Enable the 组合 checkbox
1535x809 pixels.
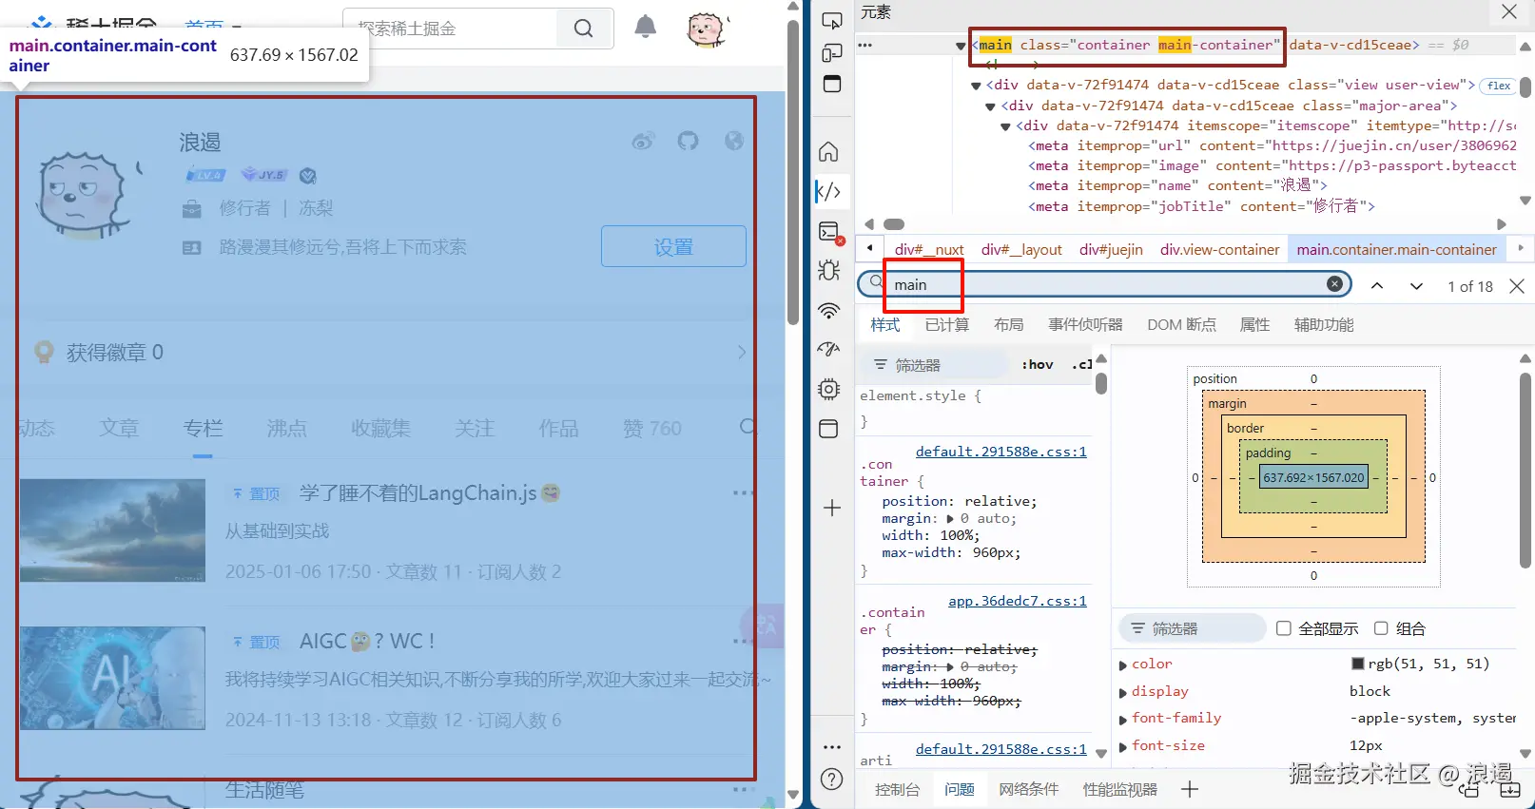click(1382, 628)
